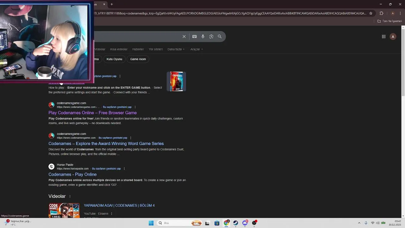Open the weather widget on taskbar
Viewport: 405px width, 228px height.
coord(17,223)
